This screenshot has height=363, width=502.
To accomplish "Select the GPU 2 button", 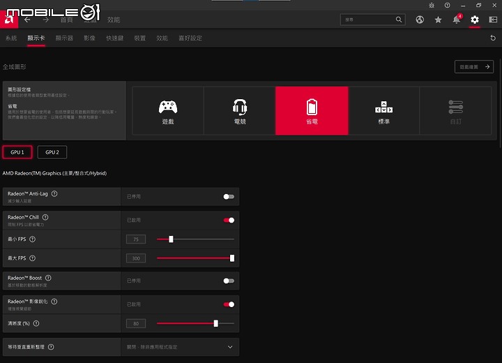I will pos(52,152).
